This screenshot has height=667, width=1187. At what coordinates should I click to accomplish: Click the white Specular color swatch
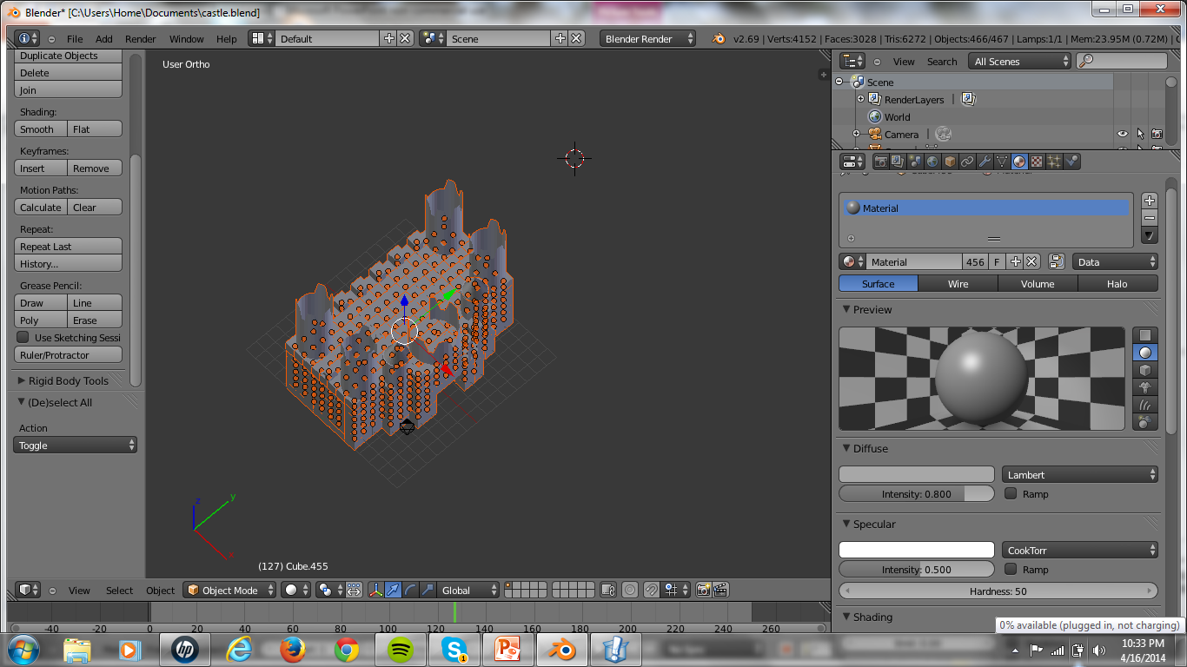point(916,549)
